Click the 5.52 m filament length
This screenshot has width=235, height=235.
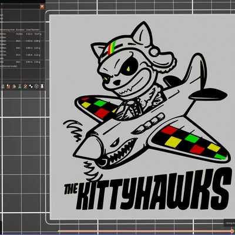[29, 34]
